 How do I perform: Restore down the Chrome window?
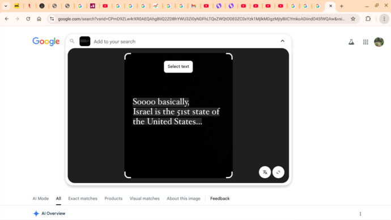[376, 6]
